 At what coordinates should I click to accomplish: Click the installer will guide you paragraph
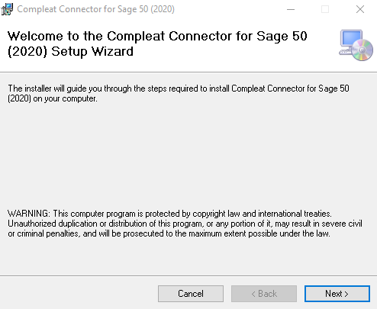point(179,93)
